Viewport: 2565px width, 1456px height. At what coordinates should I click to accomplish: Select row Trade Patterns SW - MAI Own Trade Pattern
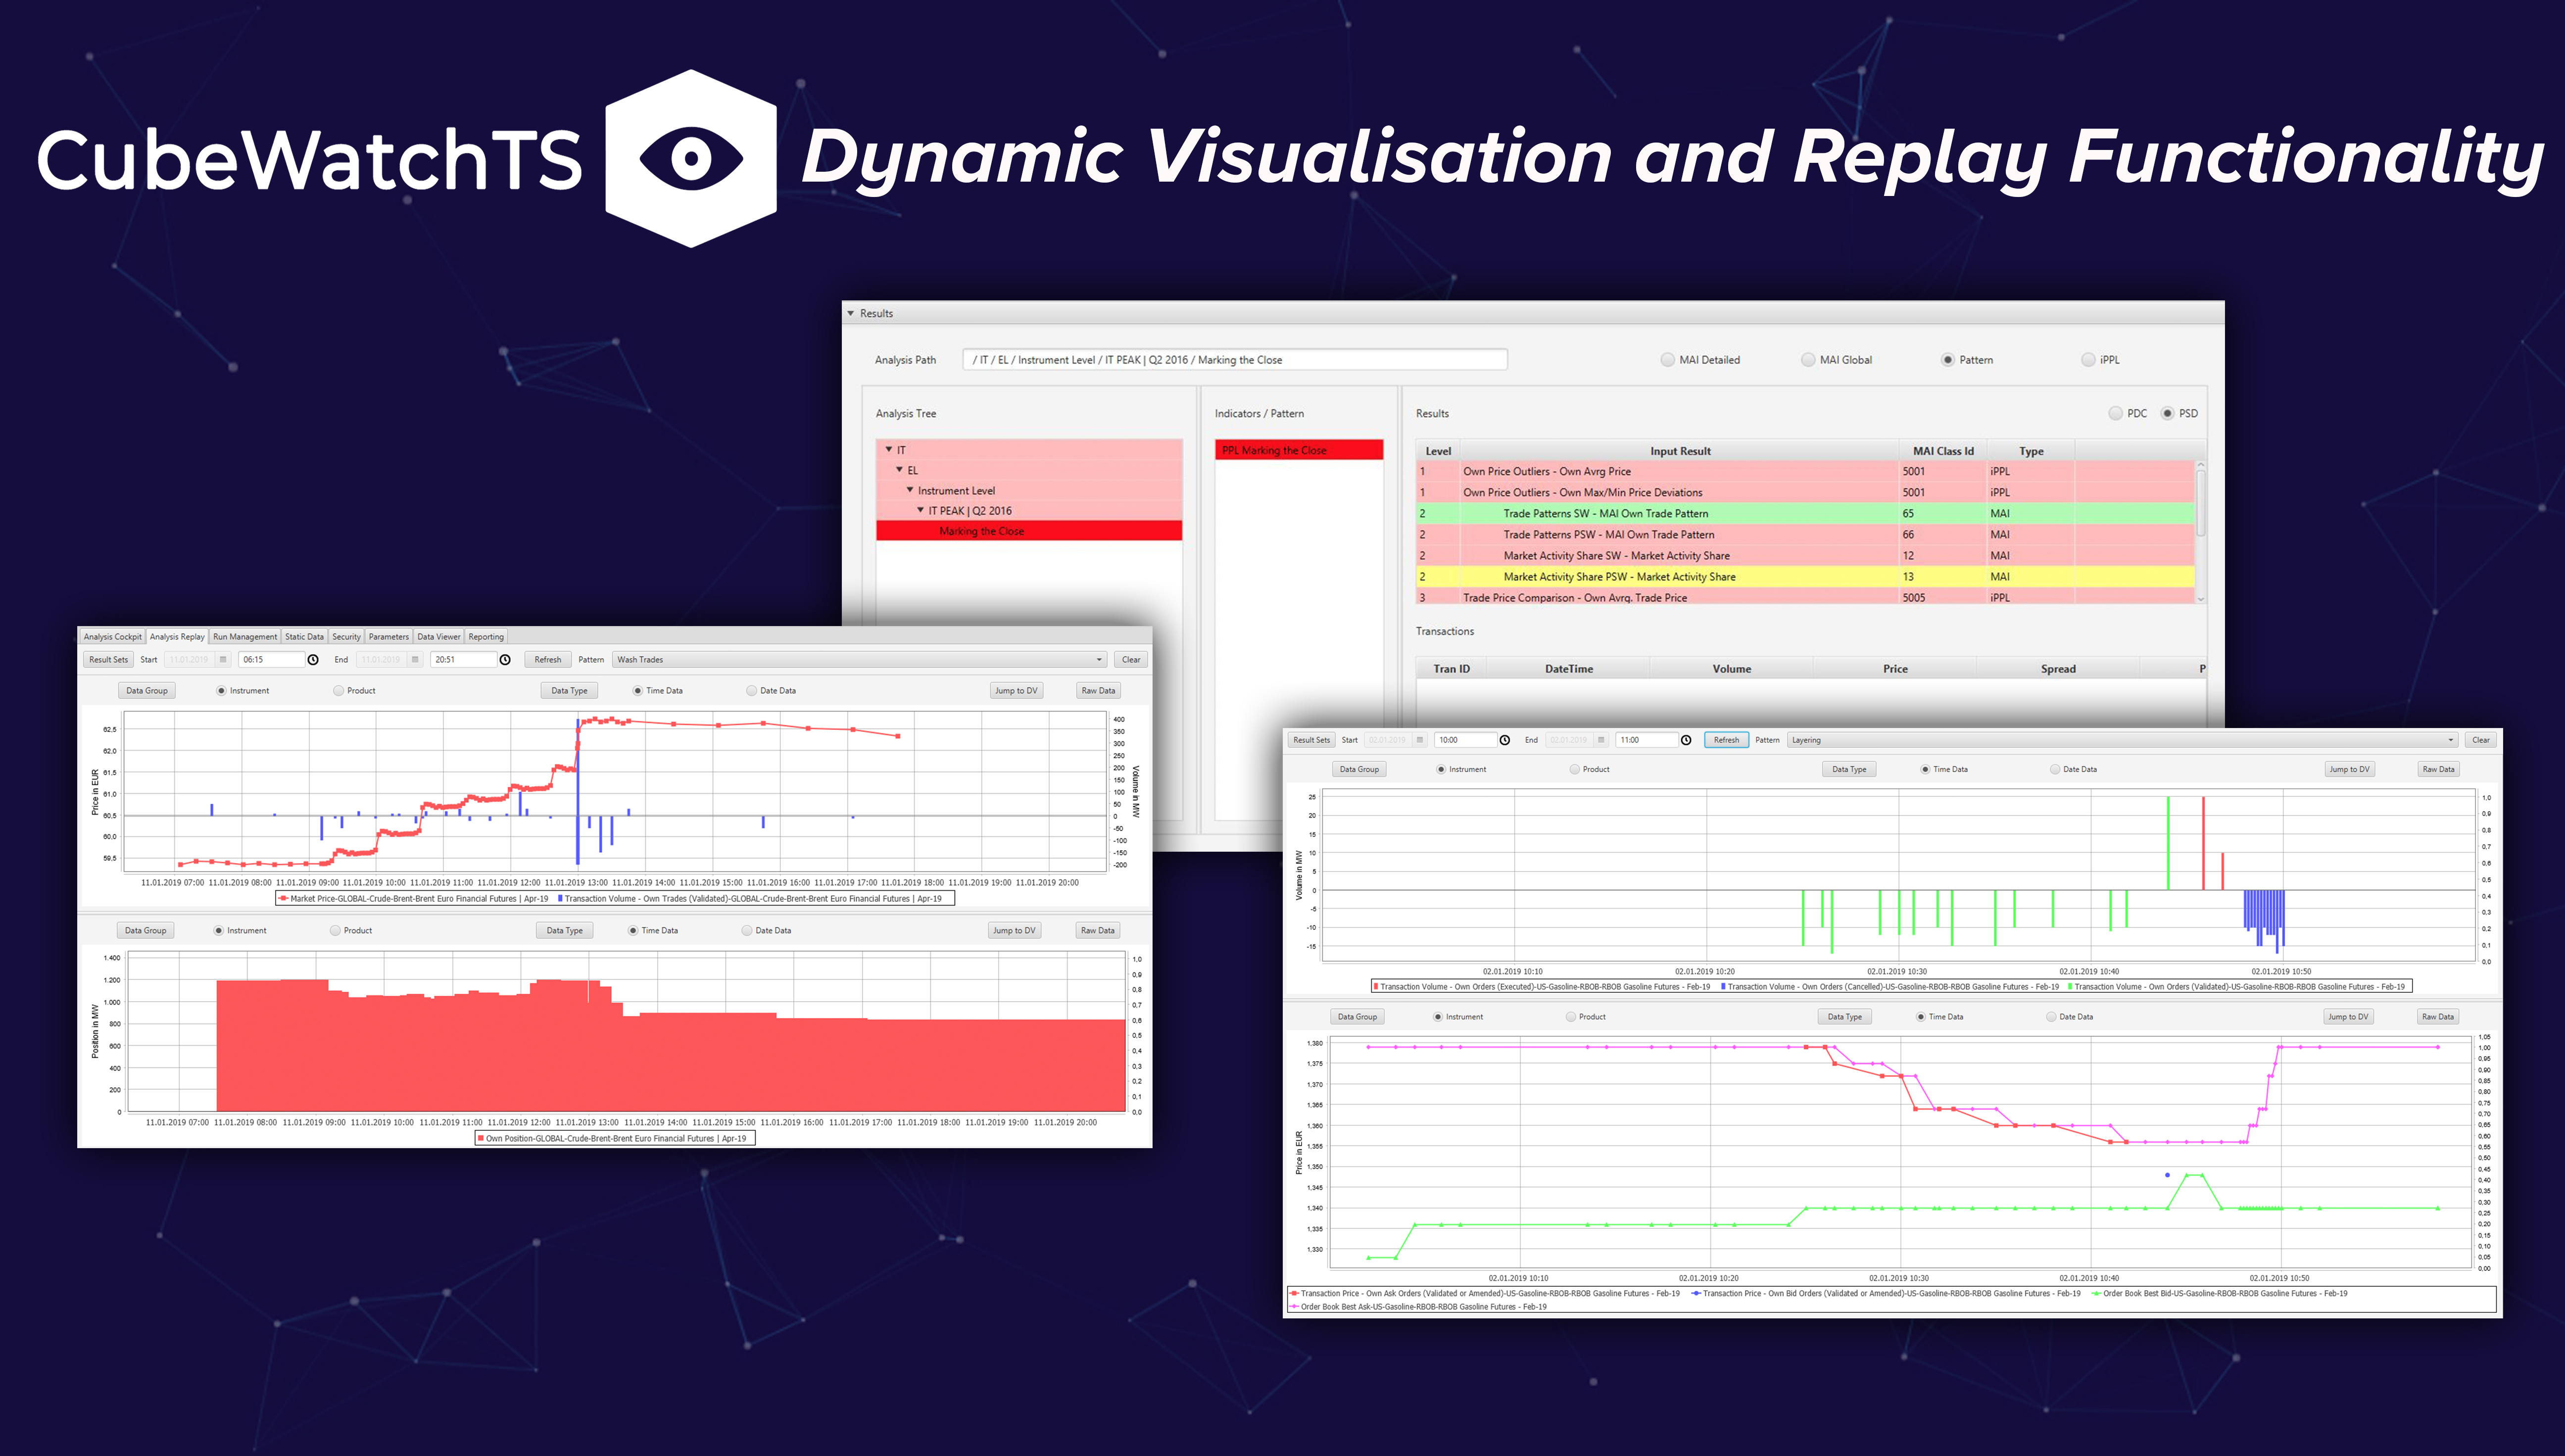click(x=1805, y=514)
